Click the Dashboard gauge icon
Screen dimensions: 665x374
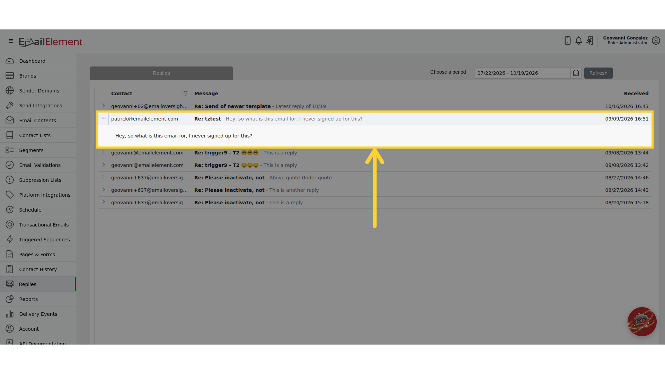click(10, 61)
